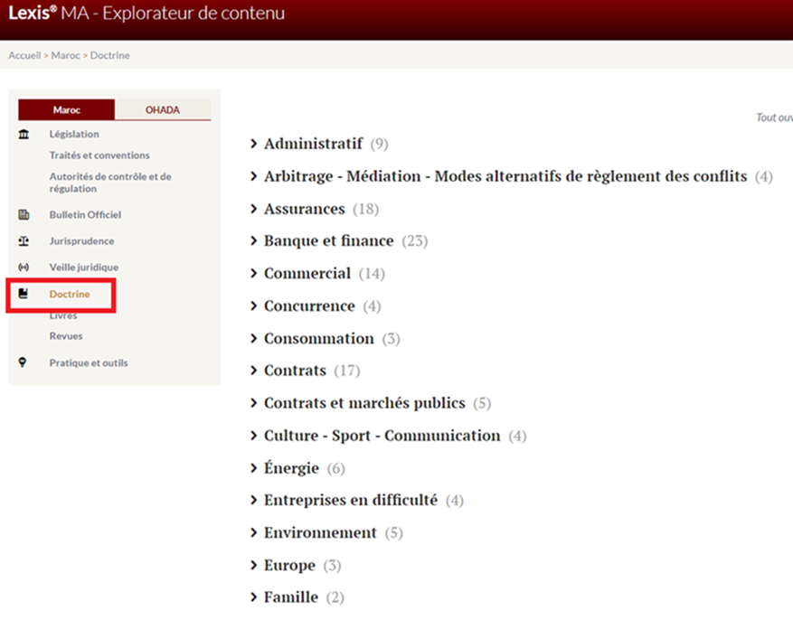Viewport: 793px width, 620px height.
Task: Expand the Entreprises en difficulté chevron
Action: pyautogui.click(x=254, y=500)
